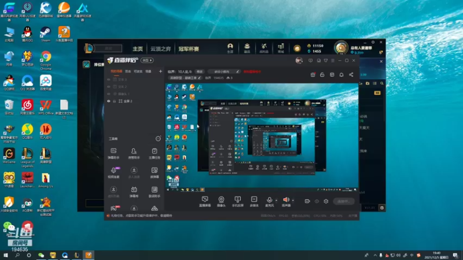Open the feedback message icon in title bar
This screenshot has height=260, width=463.
[310, 61]
